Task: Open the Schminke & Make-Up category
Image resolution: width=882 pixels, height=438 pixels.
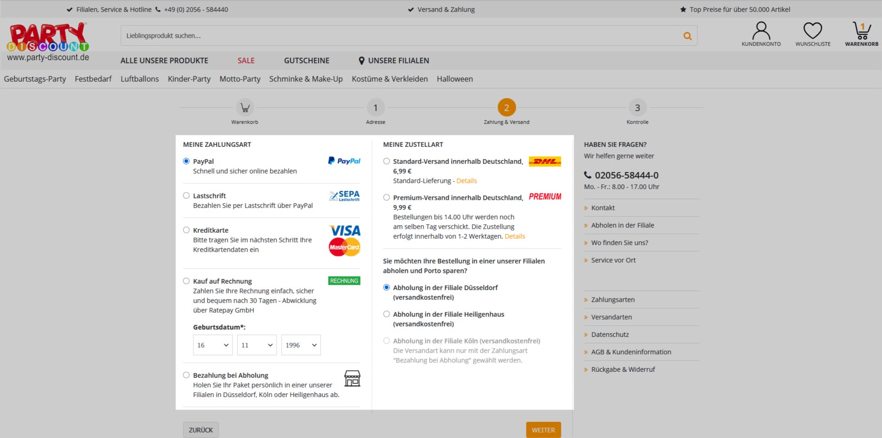Action: (x=306, y=79)
